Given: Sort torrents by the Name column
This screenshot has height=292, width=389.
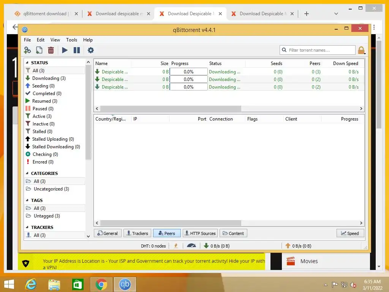Looking at the screenshot, I should tap(112, 63).
